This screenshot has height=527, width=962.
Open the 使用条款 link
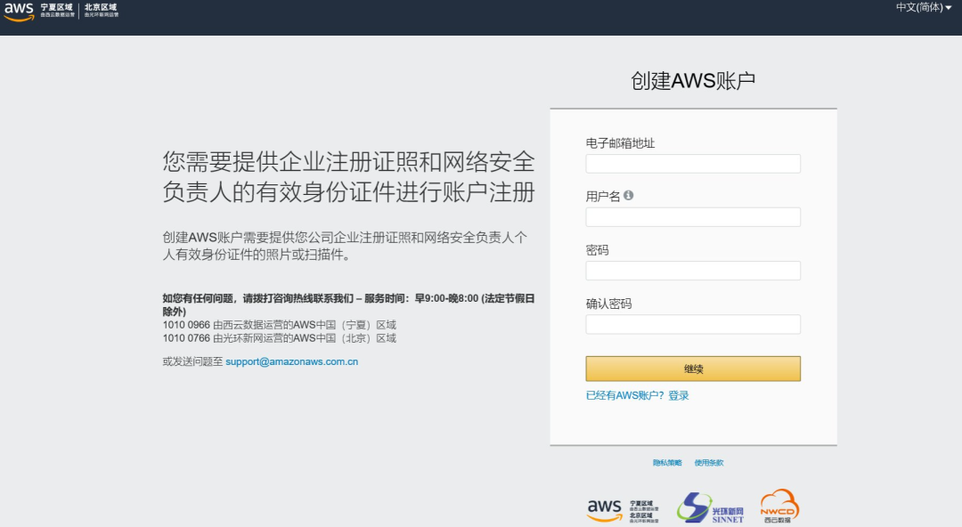pos(709,463)
